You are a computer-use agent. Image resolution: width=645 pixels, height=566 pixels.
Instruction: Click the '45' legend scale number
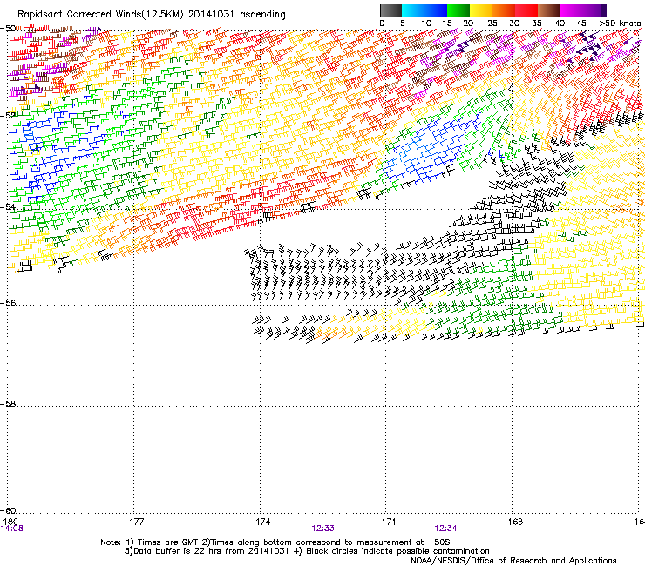(581, 24)
